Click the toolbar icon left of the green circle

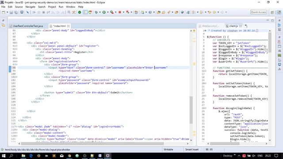tap(74, 12)
